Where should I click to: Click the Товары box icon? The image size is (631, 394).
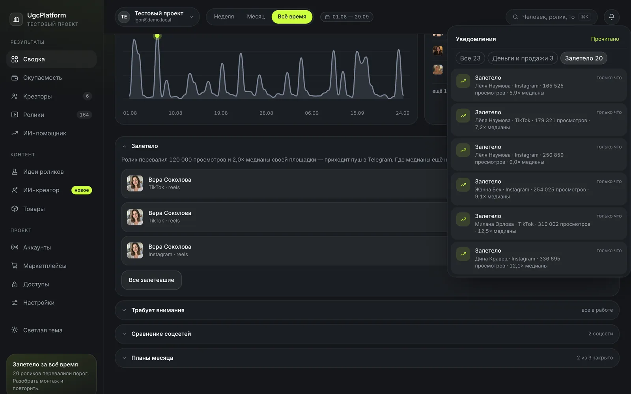point(15,209)
